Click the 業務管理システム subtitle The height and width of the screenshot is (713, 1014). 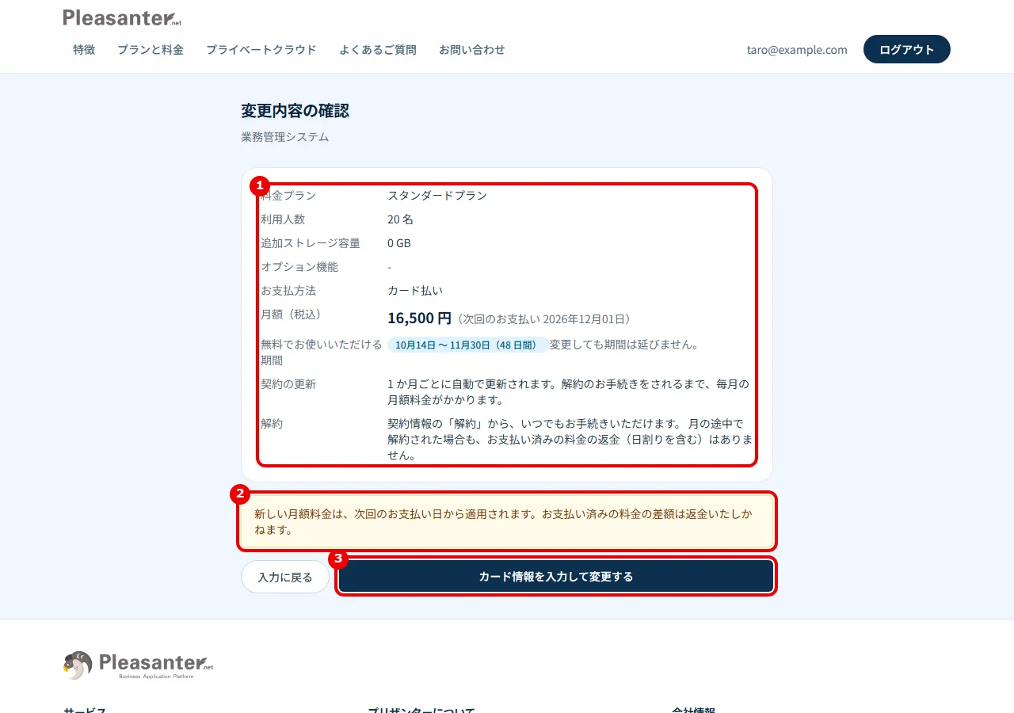[x=285, y=137]
